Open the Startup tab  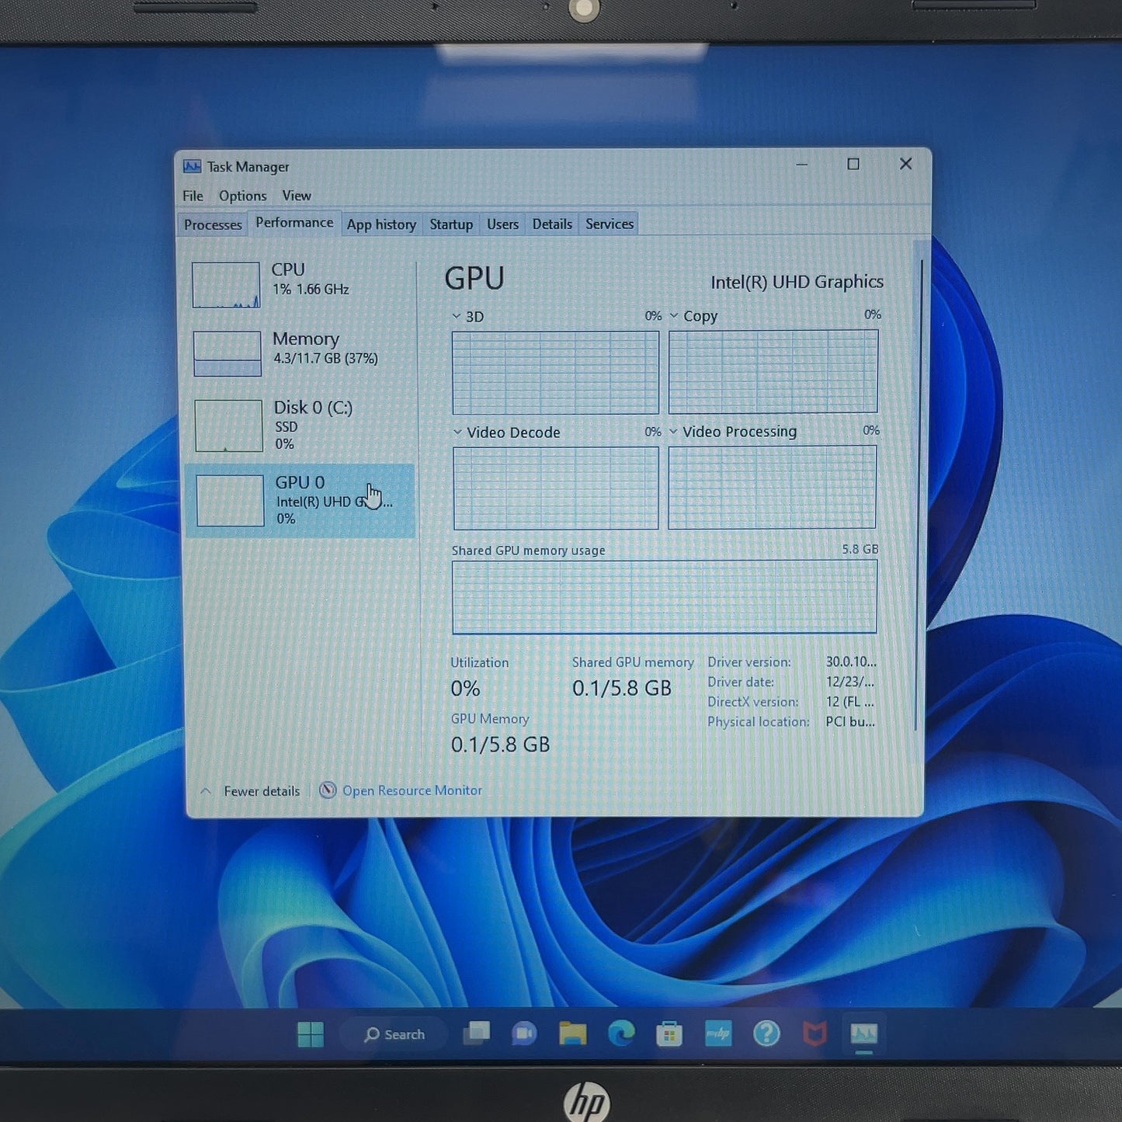click(x=451, y=224)
